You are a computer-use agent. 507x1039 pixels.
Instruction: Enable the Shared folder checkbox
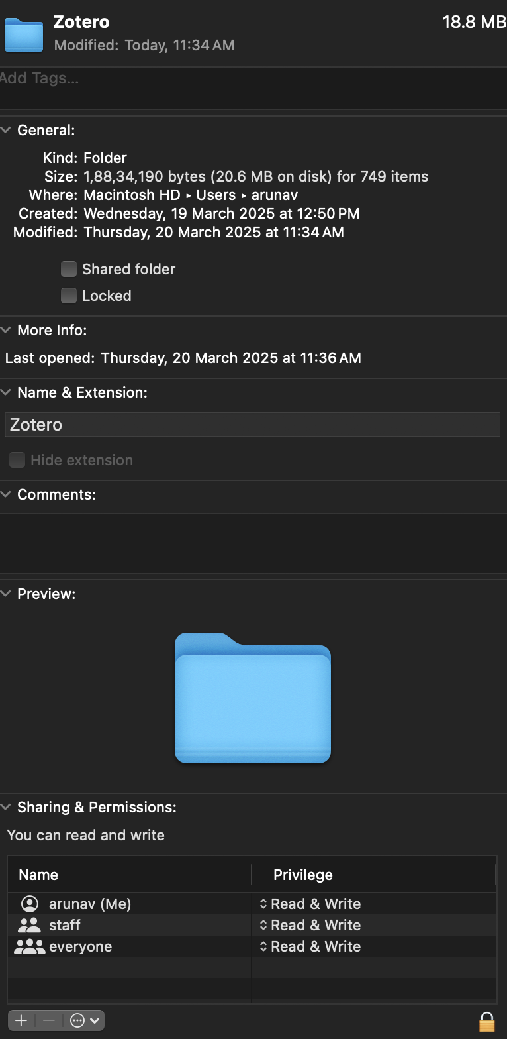click(69, 269)
